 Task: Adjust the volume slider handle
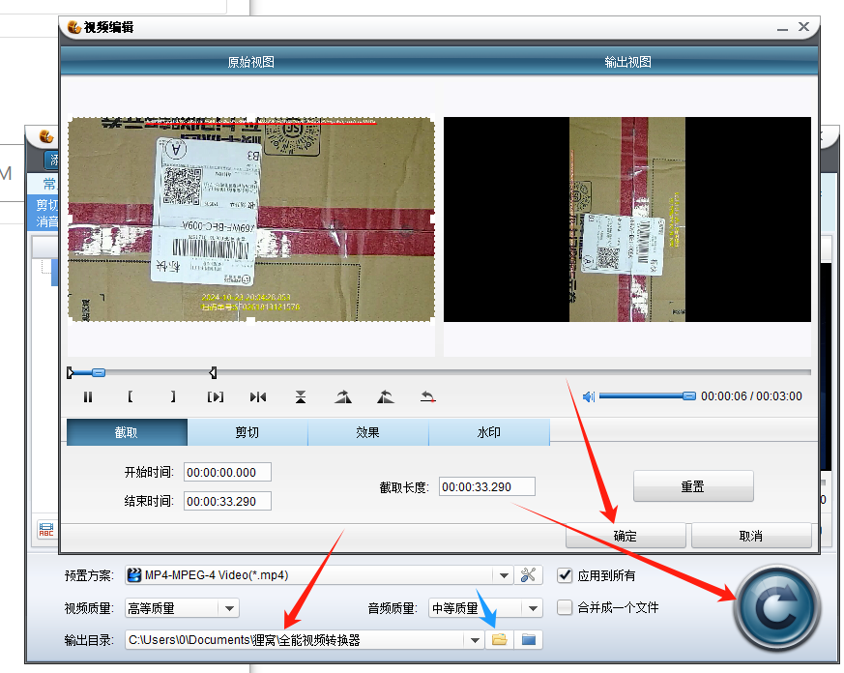coord(689,396)
